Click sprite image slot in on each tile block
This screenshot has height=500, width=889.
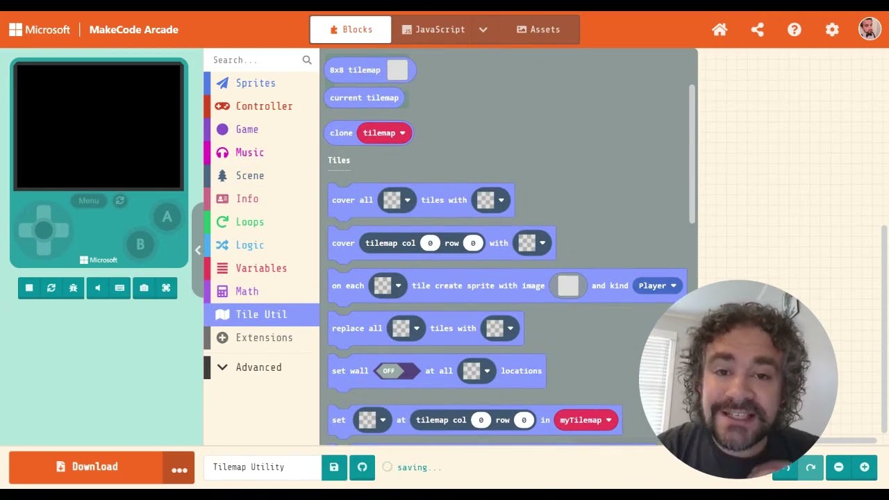(568, 285)
